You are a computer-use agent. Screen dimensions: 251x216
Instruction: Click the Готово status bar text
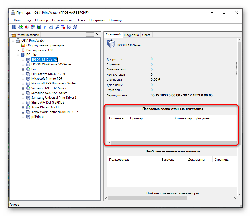coord(14,205)
